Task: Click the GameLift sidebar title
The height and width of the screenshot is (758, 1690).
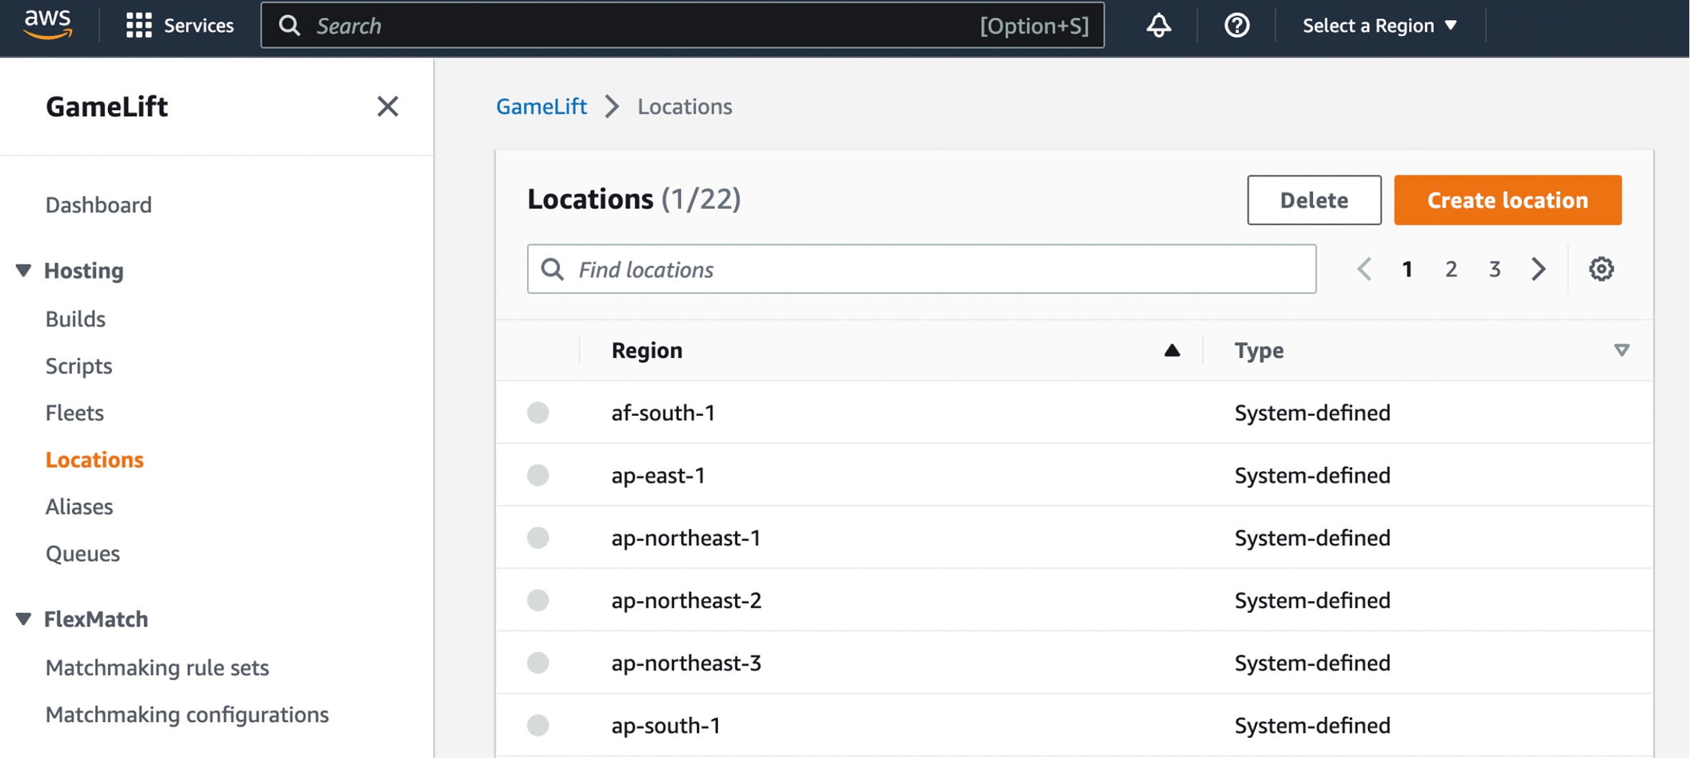Action: click(x=107, y=107)
